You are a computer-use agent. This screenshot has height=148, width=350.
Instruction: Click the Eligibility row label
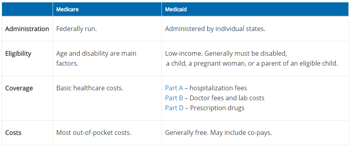[x=18, y=54]
